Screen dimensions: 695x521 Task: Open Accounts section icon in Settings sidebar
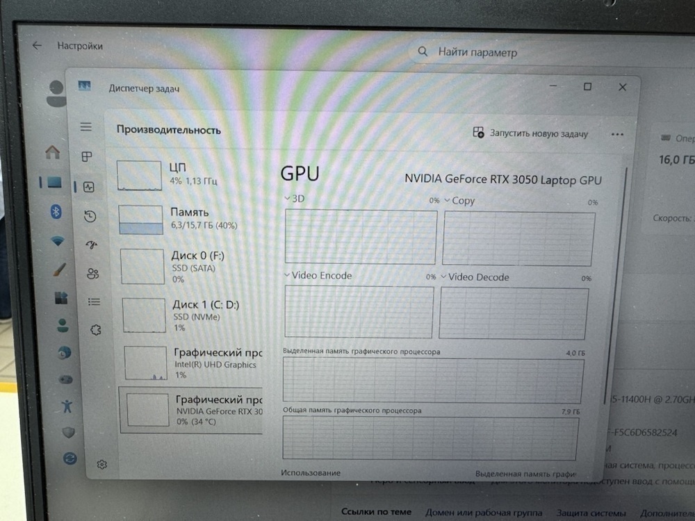pyautogui.click(x=63, y=325)
